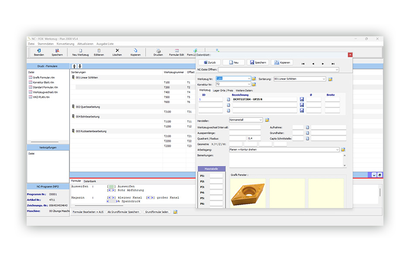
Task: Click the Werkzeugwechsel Intervall field
Action: coord(245,128)
